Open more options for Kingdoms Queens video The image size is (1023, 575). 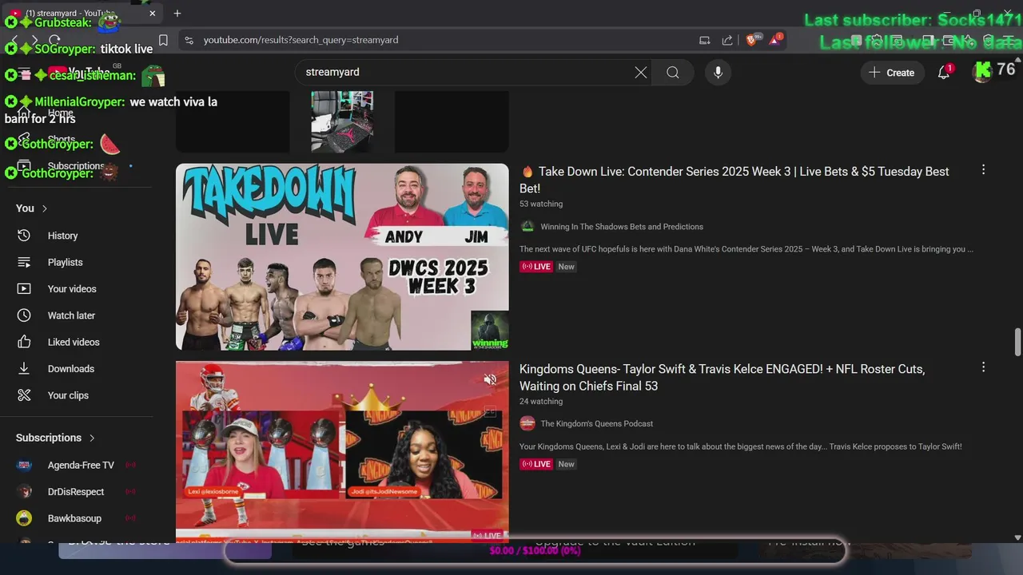[x=983, y=367]
